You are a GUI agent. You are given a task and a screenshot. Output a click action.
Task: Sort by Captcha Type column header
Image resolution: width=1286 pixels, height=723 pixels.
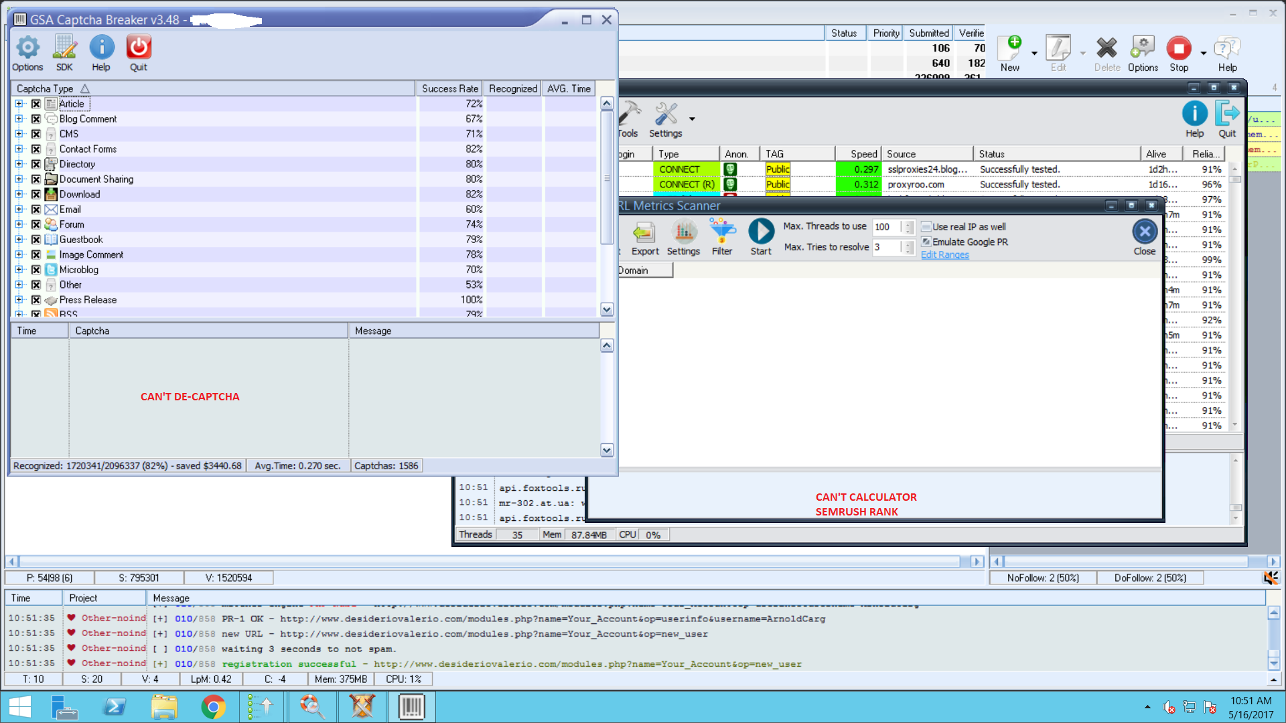coord(213,88)
